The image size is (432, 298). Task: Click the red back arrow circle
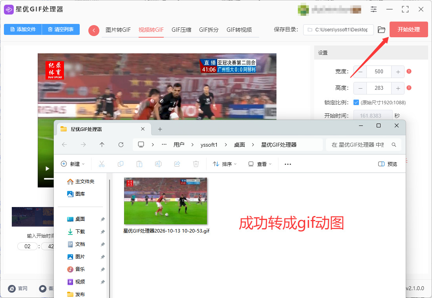(x=94, y=30)
